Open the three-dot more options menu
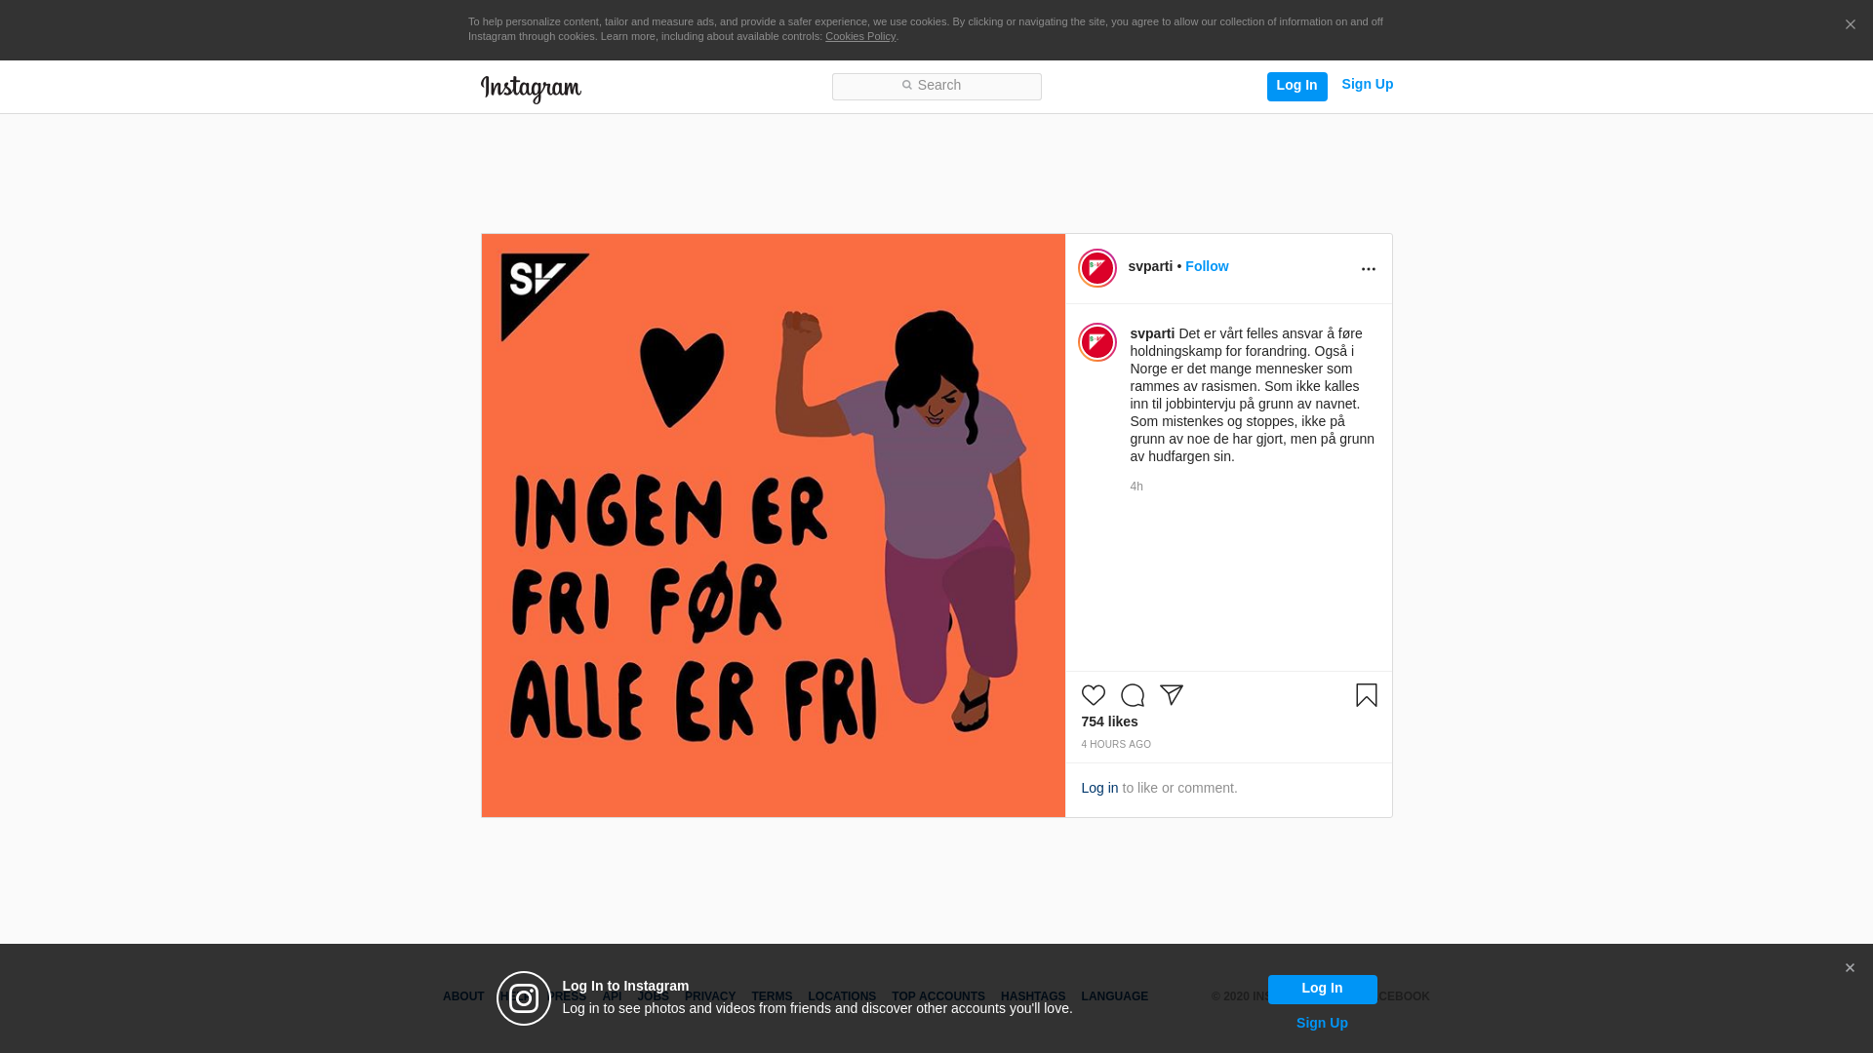 click(1368, 269)
